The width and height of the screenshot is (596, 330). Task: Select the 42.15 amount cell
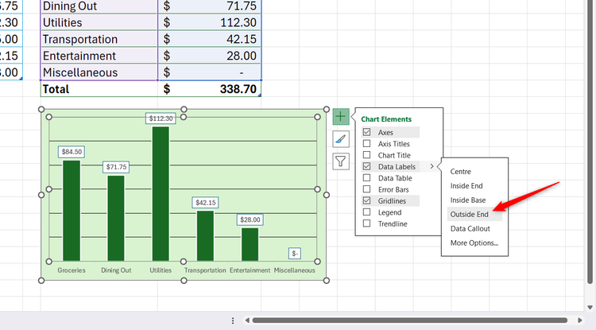[x=210, y=39]
